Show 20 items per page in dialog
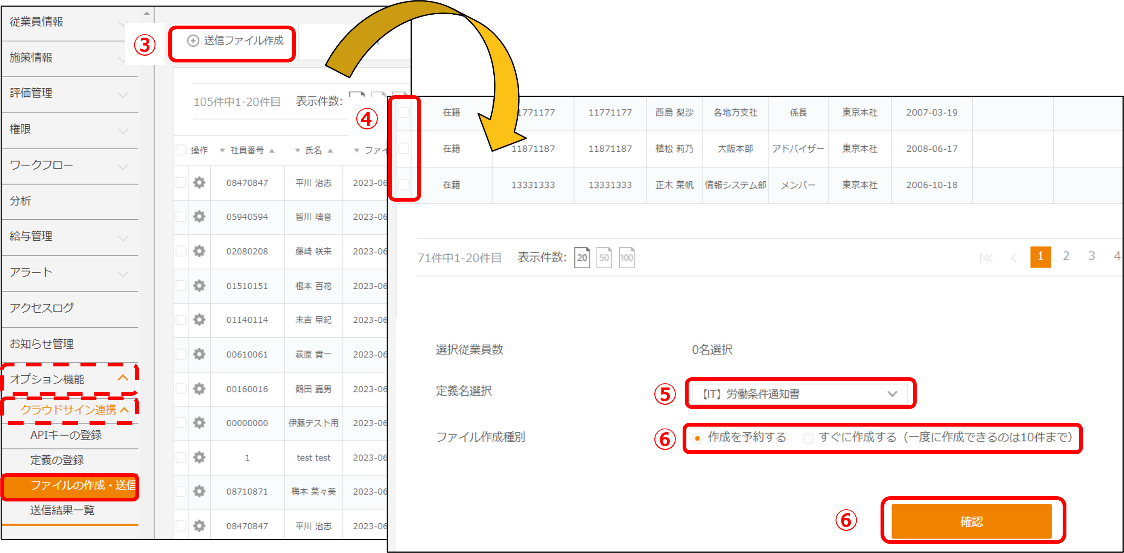1124x553 pixels. click(582, 257)
